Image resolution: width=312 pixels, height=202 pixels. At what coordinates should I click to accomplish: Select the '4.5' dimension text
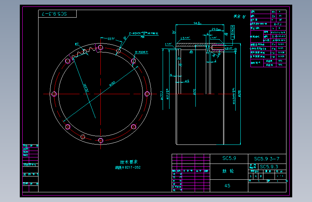pos(187,81)
